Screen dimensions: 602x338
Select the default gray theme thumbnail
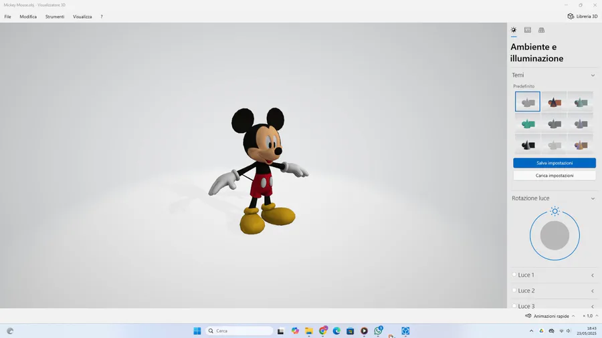coord(528,102)
